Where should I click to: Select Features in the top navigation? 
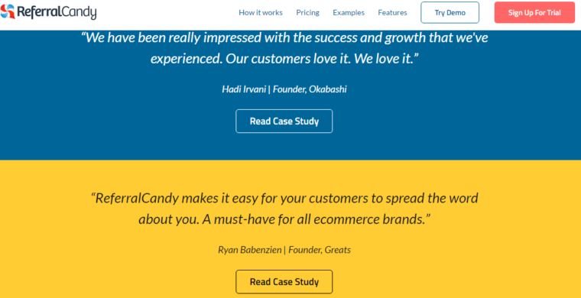tap(392, 12)
